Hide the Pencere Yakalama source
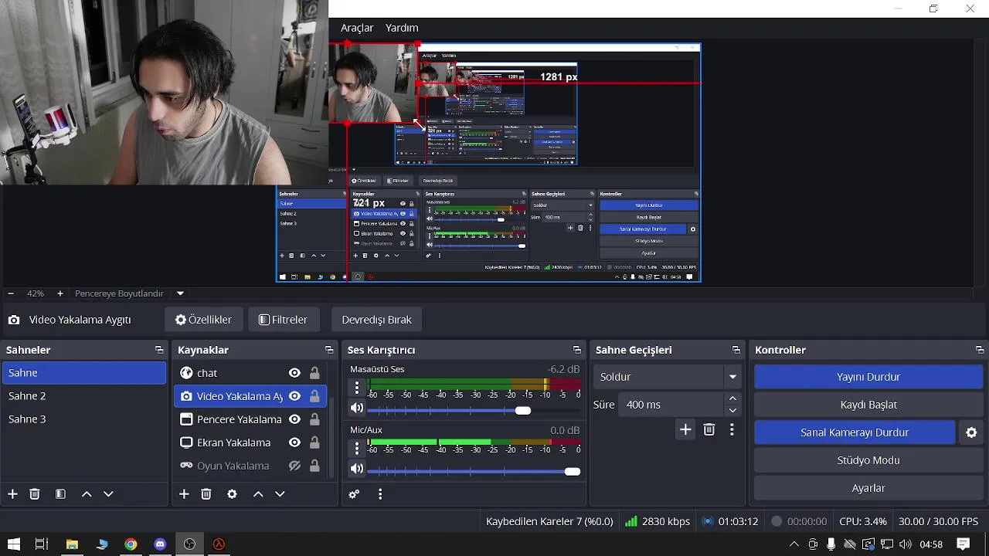This screenshot has width=989, height=556. 294,419
